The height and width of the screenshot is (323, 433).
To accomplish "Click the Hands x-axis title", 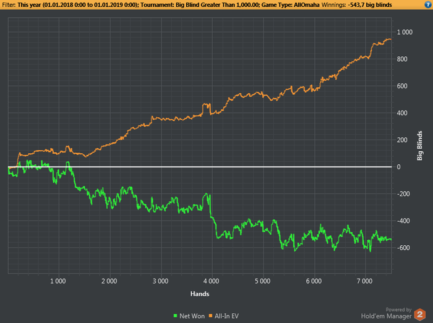I will click(x=200, y=294).
